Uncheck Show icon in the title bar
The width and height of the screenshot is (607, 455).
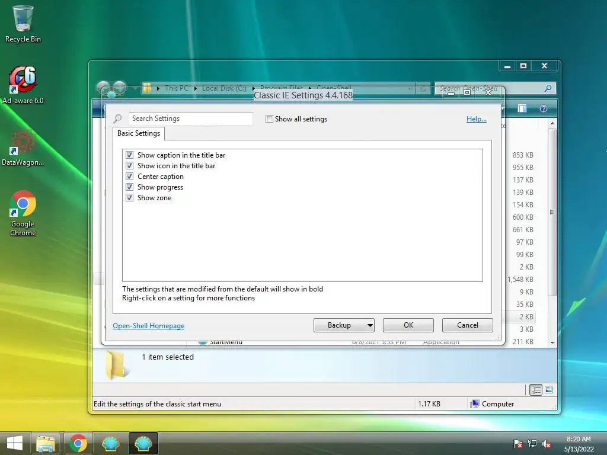pos(129,166)
